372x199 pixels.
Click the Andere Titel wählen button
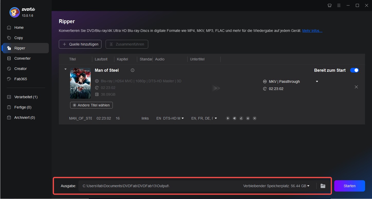(91, 105)
